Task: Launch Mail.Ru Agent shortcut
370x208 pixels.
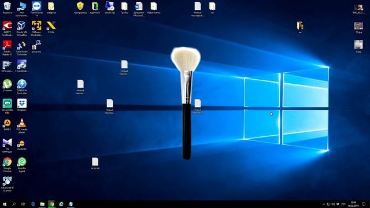Action: pyautogui.click(x=22, y=165)
